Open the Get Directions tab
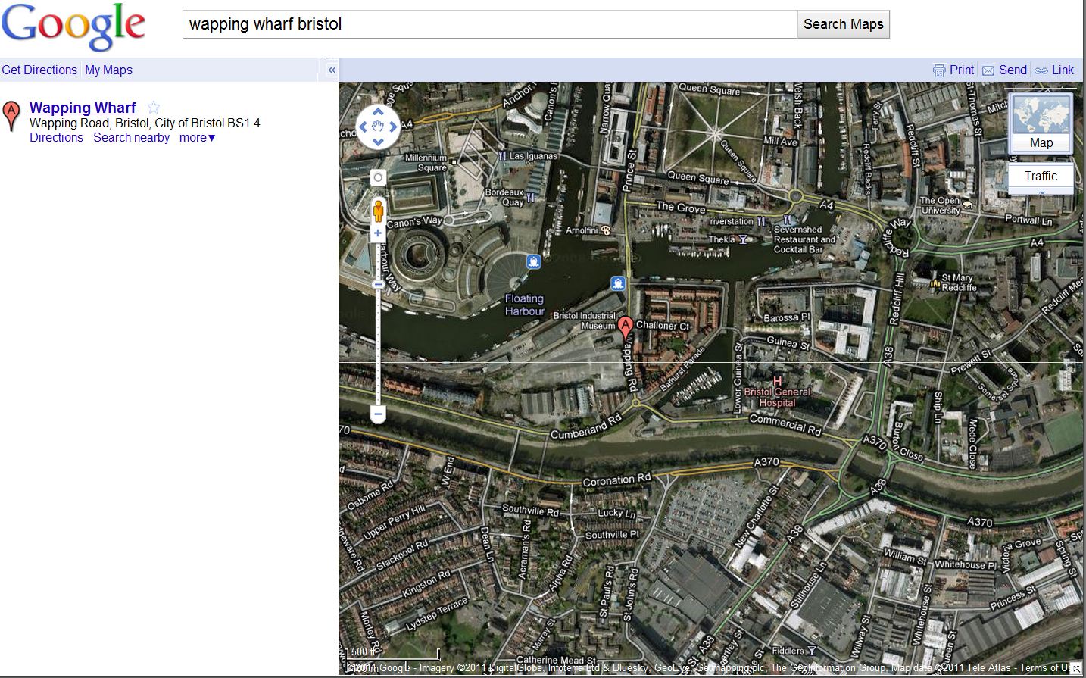This screenshot has width=1086, height=678. 39,70
